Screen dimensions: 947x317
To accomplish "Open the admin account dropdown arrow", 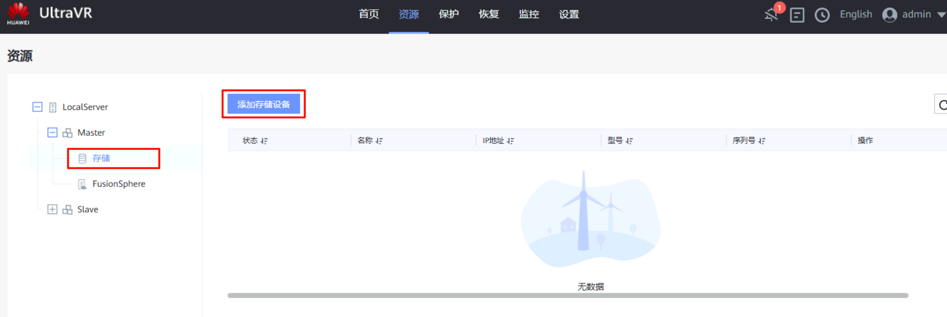I will pyautogui.click(x=941, y=15).
